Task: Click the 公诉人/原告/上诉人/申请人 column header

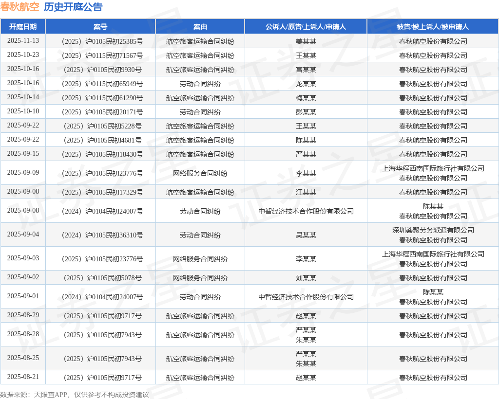Action: [x=306, y=27]
